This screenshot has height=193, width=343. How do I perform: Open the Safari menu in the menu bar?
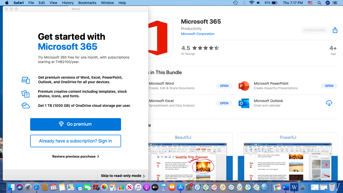(x=18, y=3)
